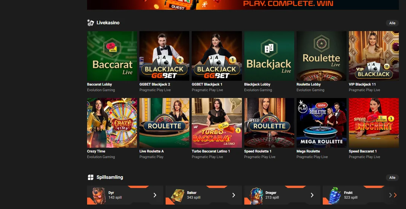Image resolution: width=406 pixels, height=209 pixels.
Task: Click the Drager dragon icon
Action: 256,196
